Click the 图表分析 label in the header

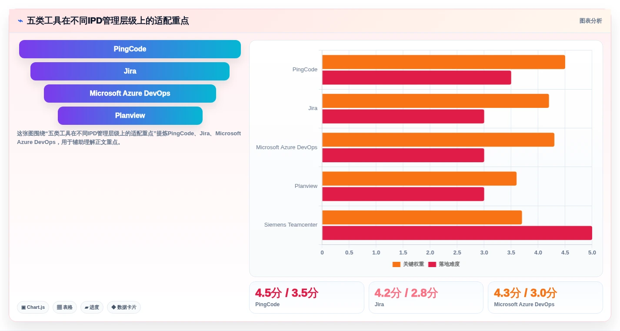click(590, 21)
